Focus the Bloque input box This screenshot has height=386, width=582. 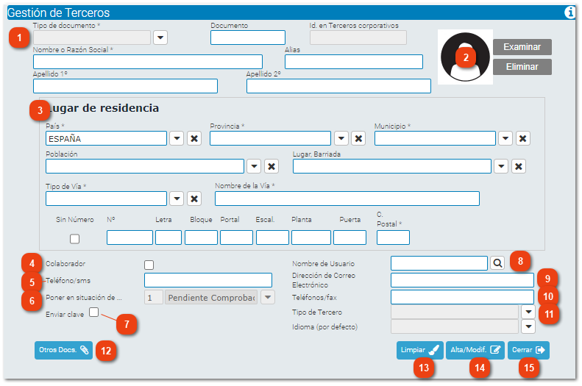[201, 237]
